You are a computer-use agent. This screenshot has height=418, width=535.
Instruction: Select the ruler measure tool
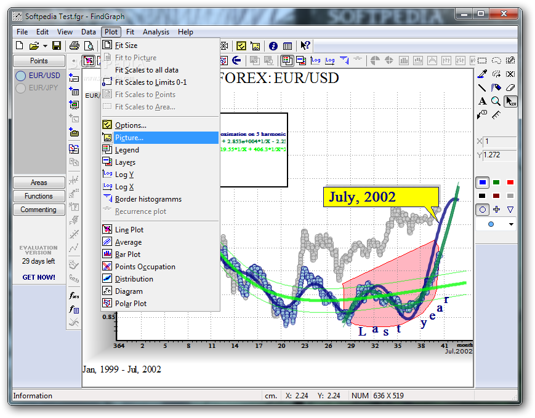point(496,115)
